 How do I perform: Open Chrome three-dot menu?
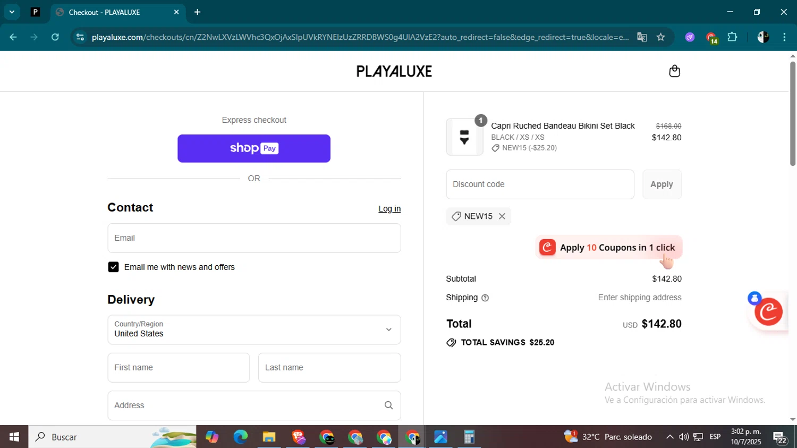[784, 37]
